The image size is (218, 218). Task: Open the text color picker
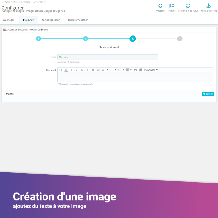coord(66,70)
